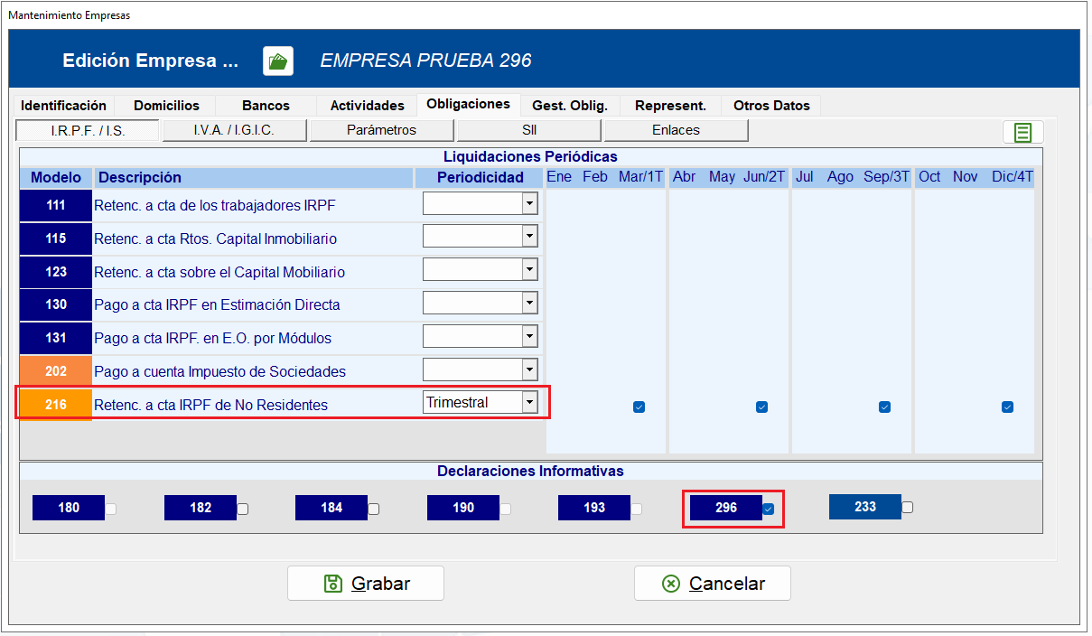Open the Bancos tab
Image resolution: width=1092 pixels, height=636 pixels.
265,105
